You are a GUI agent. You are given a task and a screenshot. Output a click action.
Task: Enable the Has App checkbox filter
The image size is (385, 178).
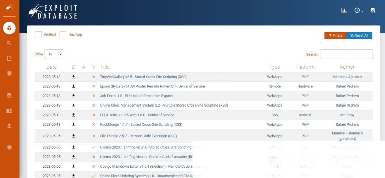pos(63,34)
